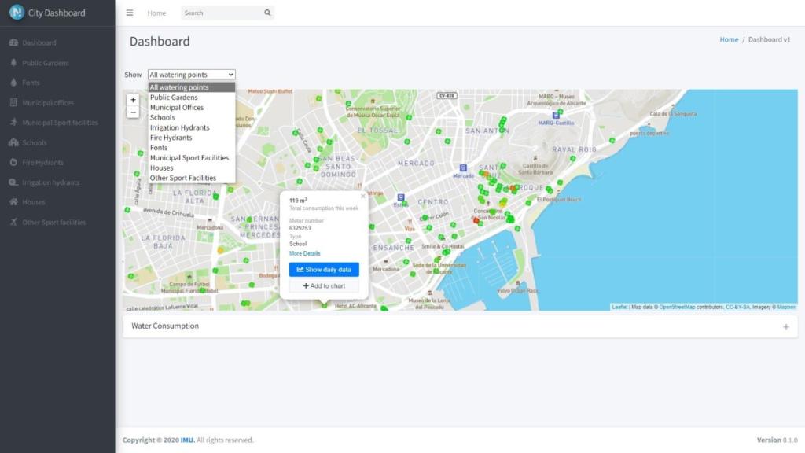Click the Other Sport facilities sidebar icon
Image resolution: width=805 pixels, height=453 pixels.
tap(14, 222)
